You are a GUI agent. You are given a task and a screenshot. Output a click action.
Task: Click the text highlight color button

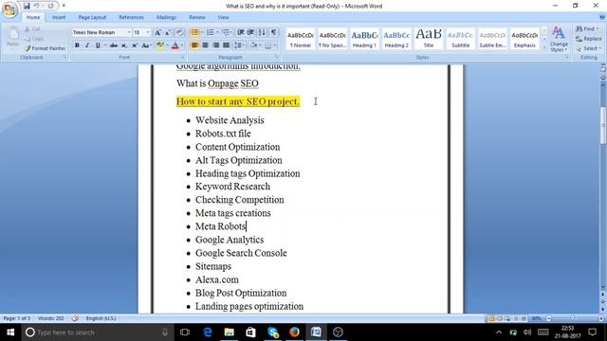point(160,45)
